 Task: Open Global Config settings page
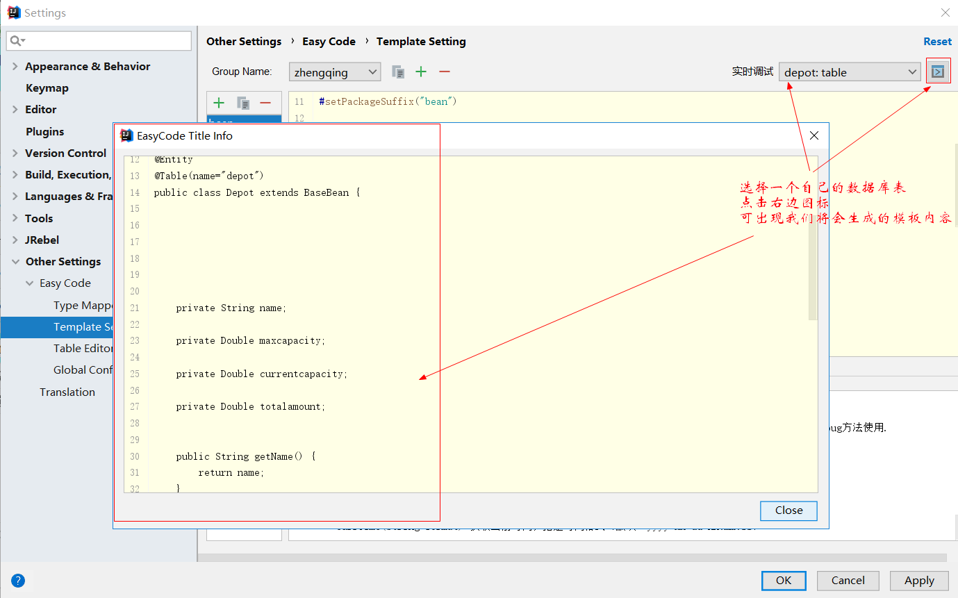[83, 370]
